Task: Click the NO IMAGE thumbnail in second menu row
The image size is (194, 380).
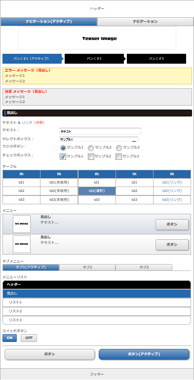Action: (22, 244)
